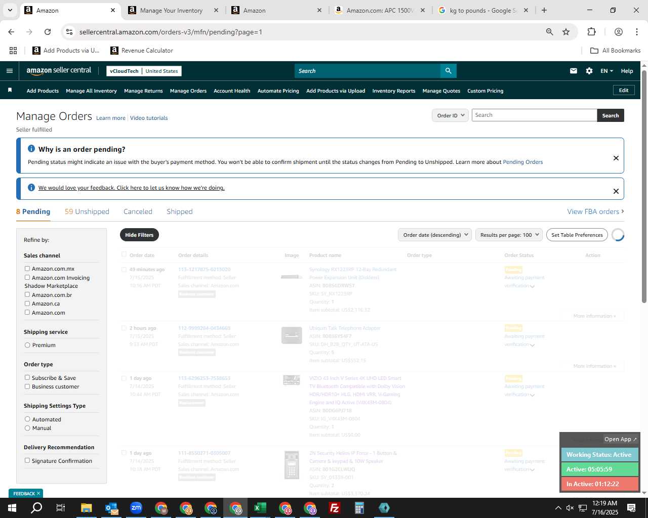Click Set Table Preferences button
The width and height of the screenshot is (648, 518).
(x=577, y=235)
